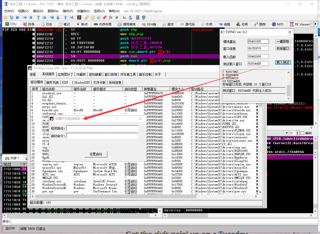Viewport: 320px width, 234px height.
Task: Select 逆向破解 tab in ChiXiaoTong
Action: [x=95, y=74]
